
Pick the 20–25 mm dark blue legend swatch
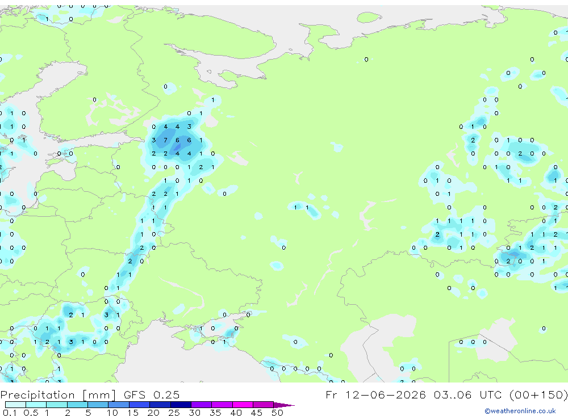coord(160,405)
